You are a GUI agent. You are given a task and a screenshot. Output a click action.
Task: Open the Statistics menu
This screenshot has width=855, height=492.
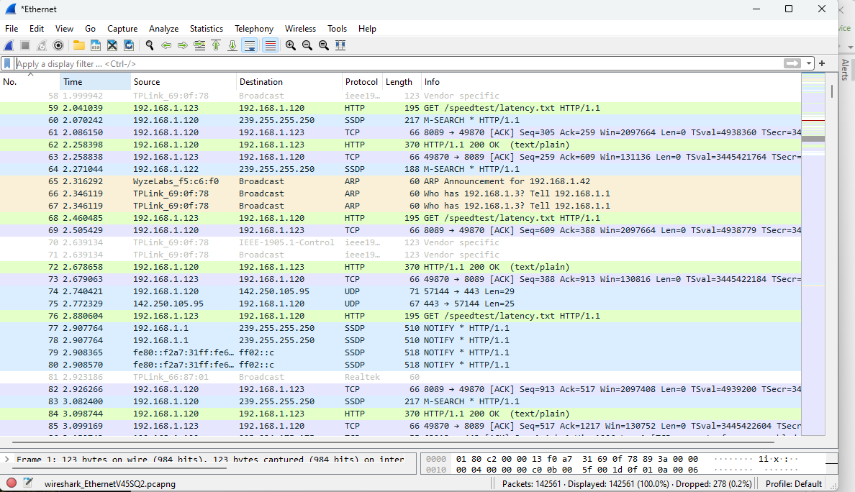click(x=207, y=29)
